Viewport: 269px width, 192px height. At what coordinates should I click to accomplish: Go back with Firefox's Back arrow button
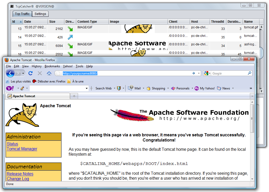[10, 73]
